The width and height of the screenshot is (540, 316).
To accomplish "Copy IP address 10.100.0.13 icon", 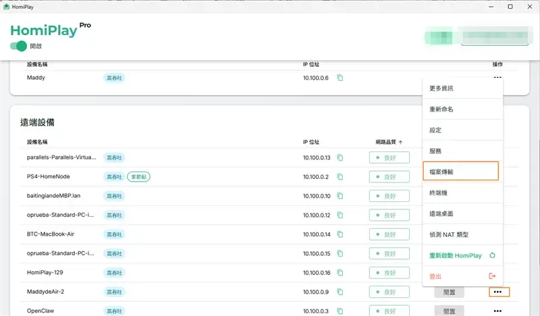I will 340,157.
